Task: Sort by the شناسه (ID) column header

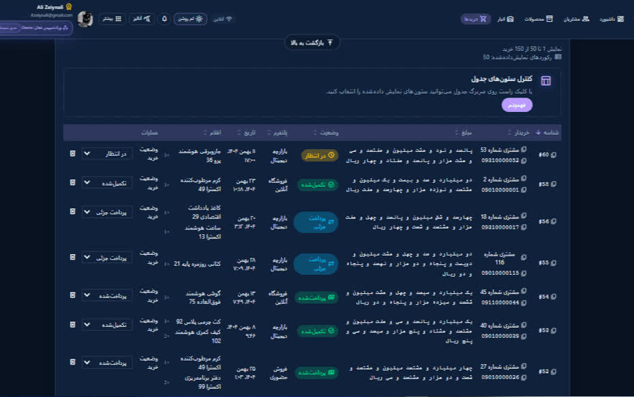Action: pyautogui.click(x=547, y=133)
